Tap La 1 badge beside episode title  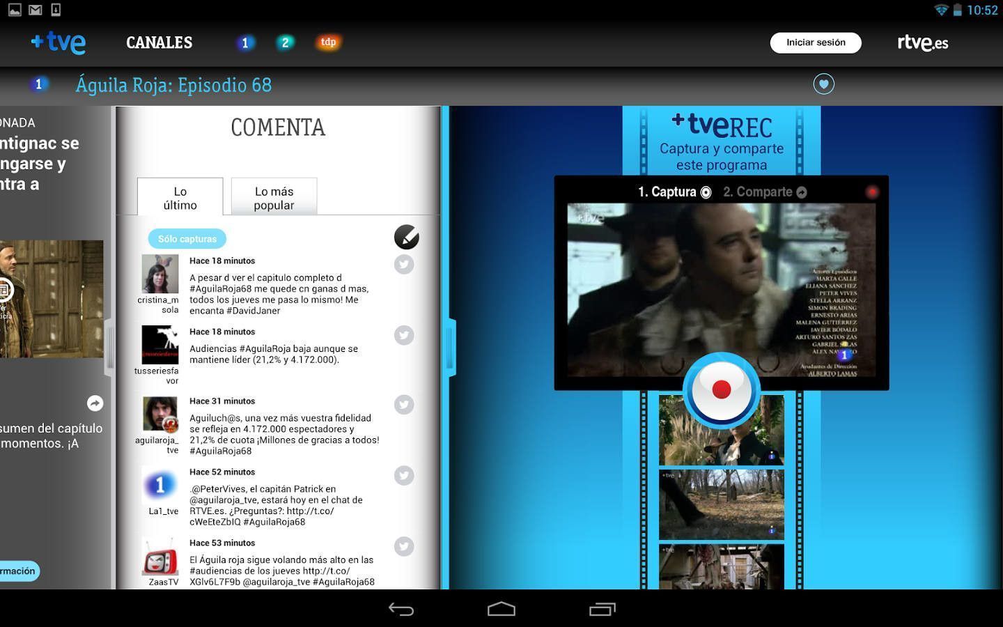38,84
